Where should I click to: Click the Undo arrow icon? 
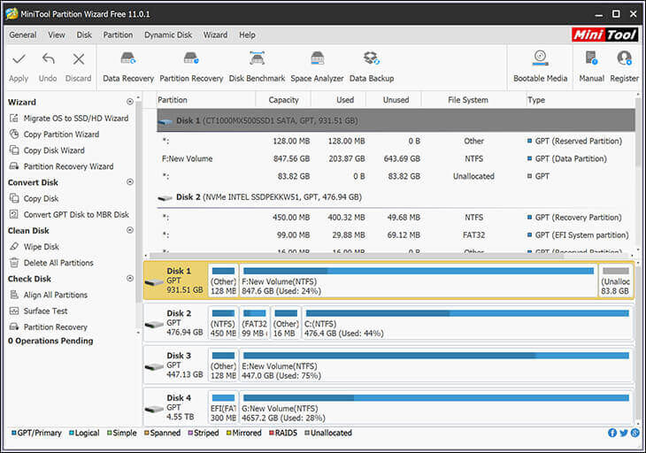[48, 59]
